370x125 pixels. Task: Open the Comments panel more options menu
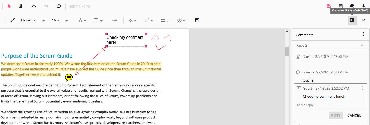(x=363, y=34)
